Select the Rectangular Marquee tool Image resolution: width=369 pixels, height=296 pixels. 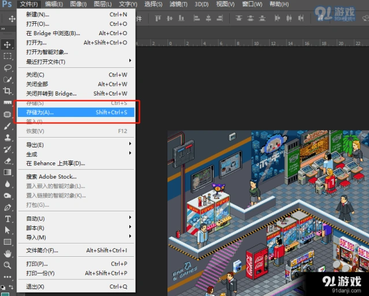click(8, 56)
